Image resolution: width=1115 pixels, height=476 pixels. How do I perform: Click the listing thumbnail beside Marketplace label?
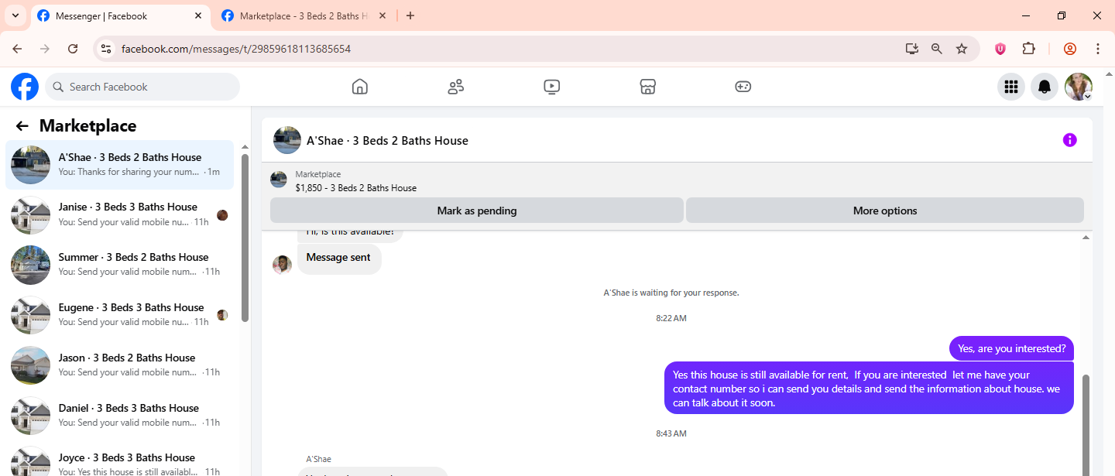pos(279,180)
